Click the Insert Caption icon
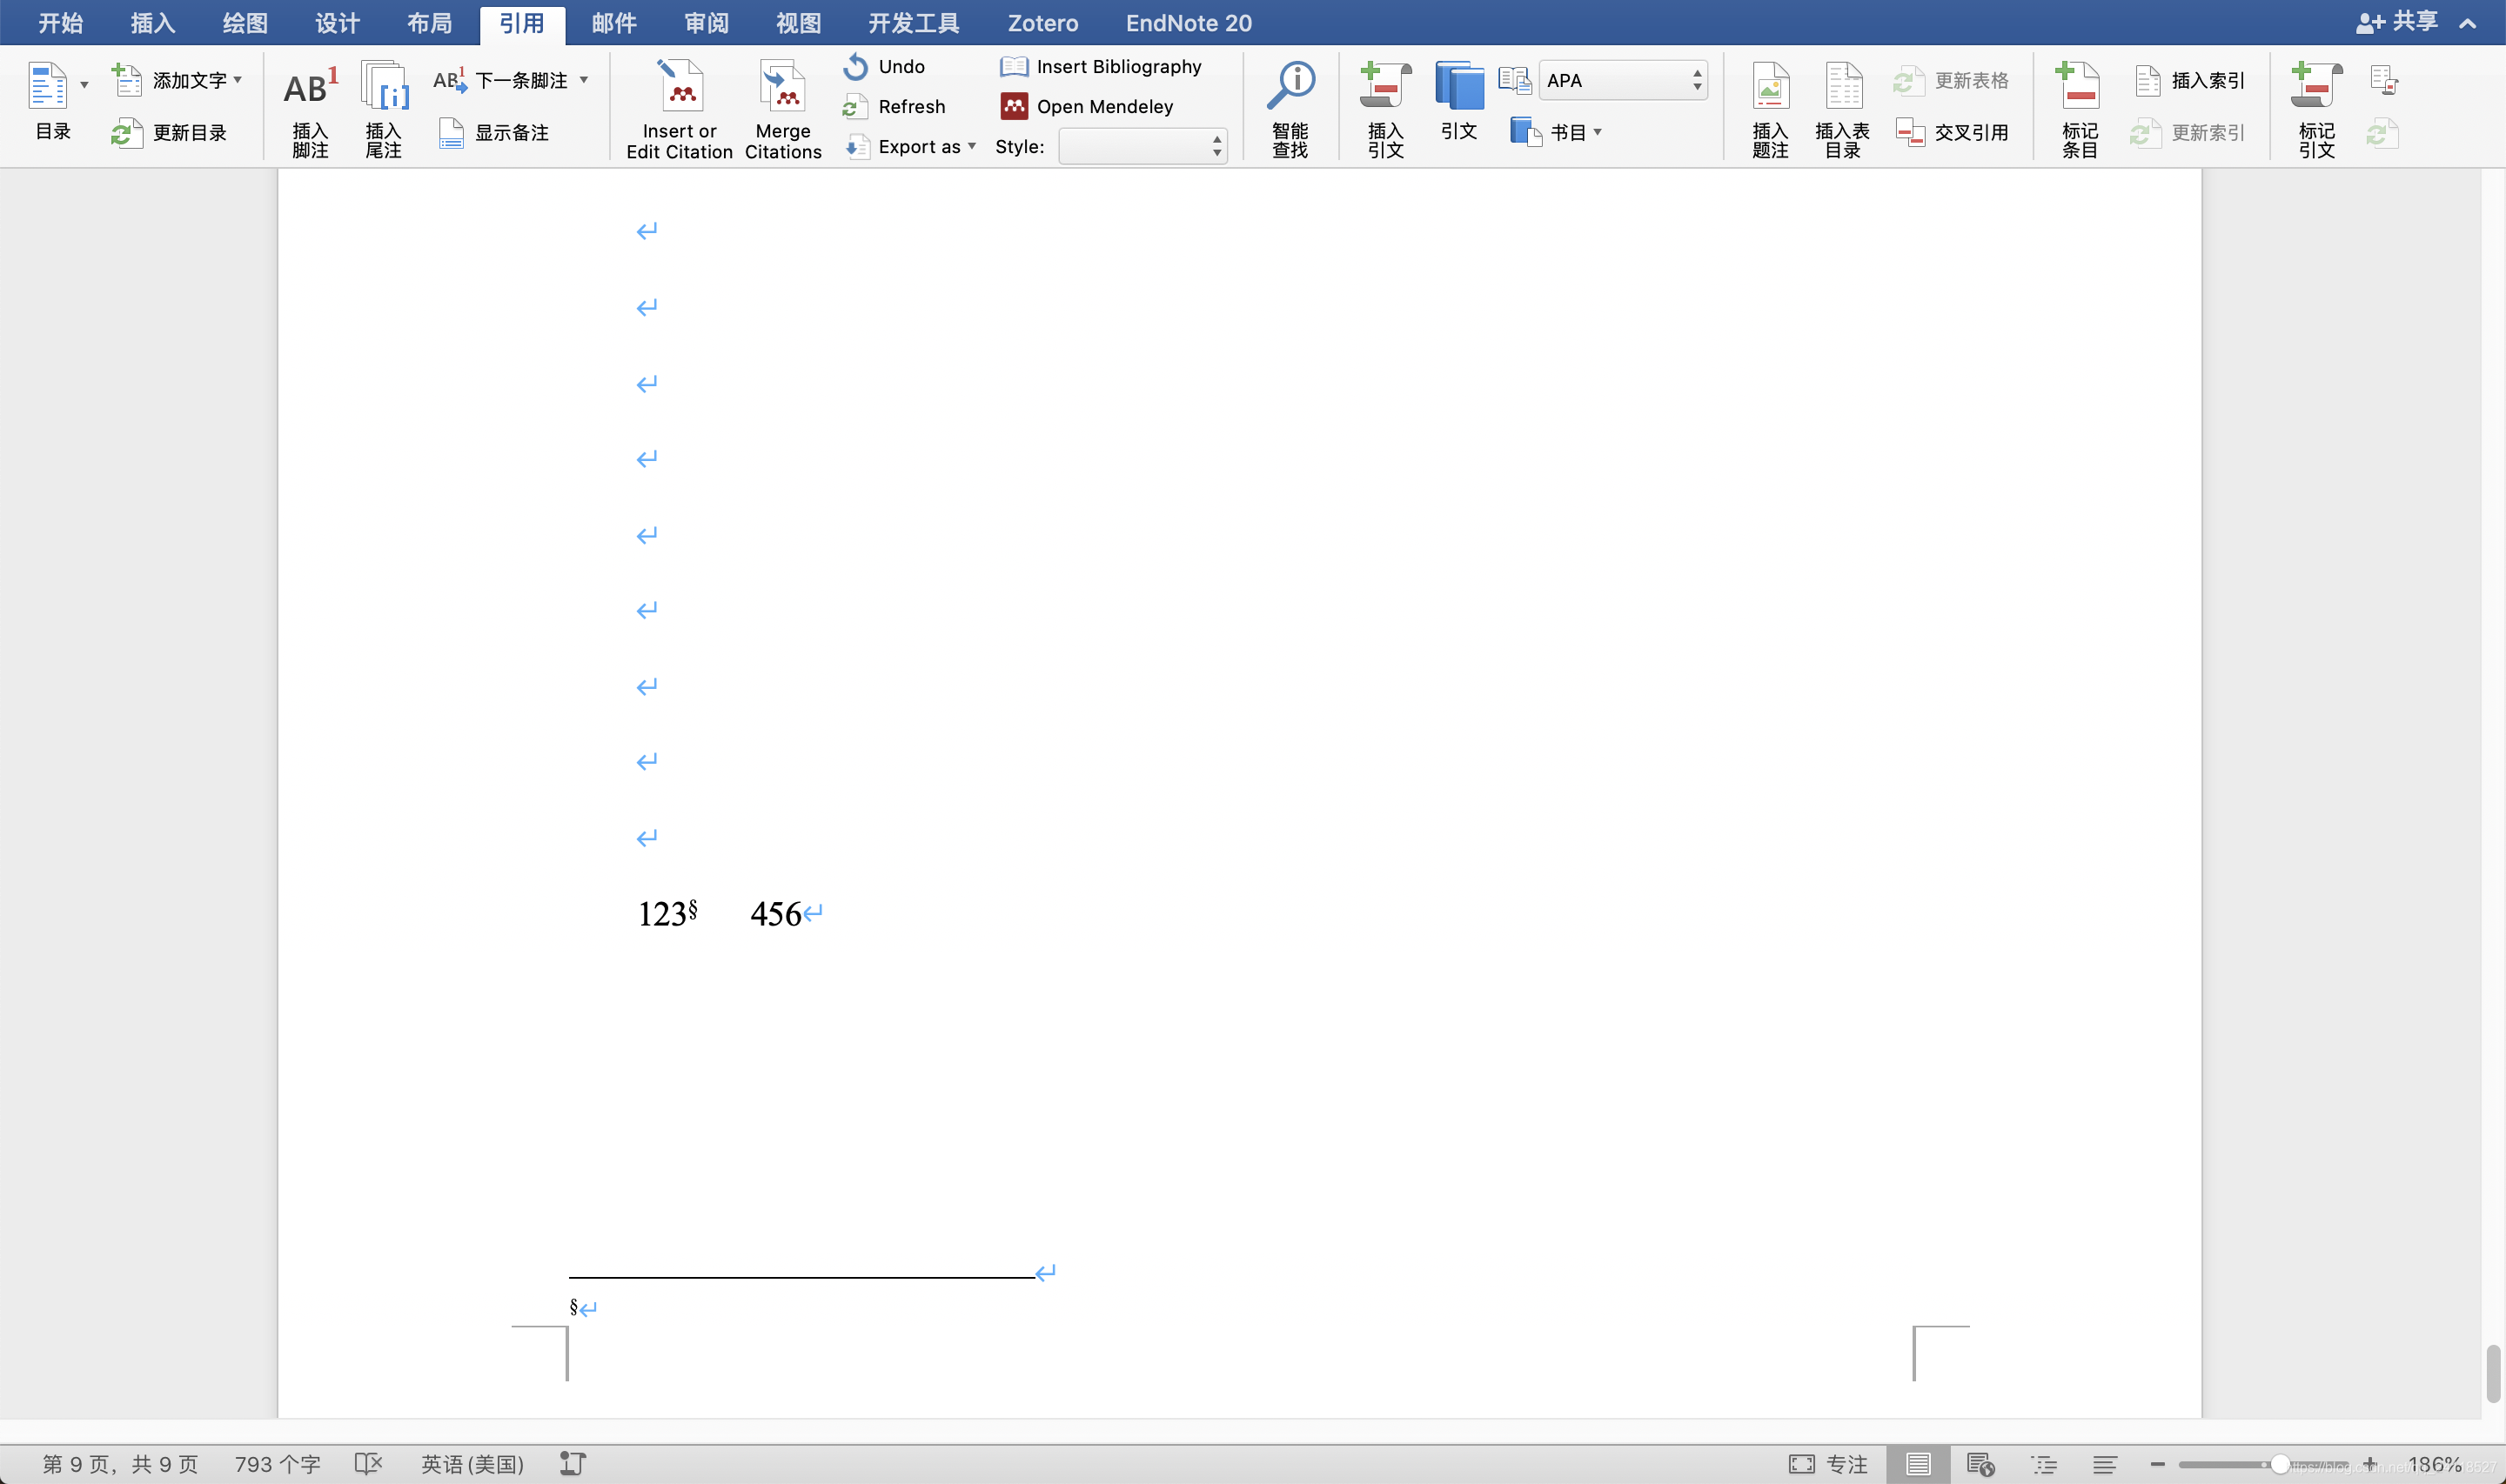Viewport: 2506px width, 1484px height. (x=1769, y=88)
